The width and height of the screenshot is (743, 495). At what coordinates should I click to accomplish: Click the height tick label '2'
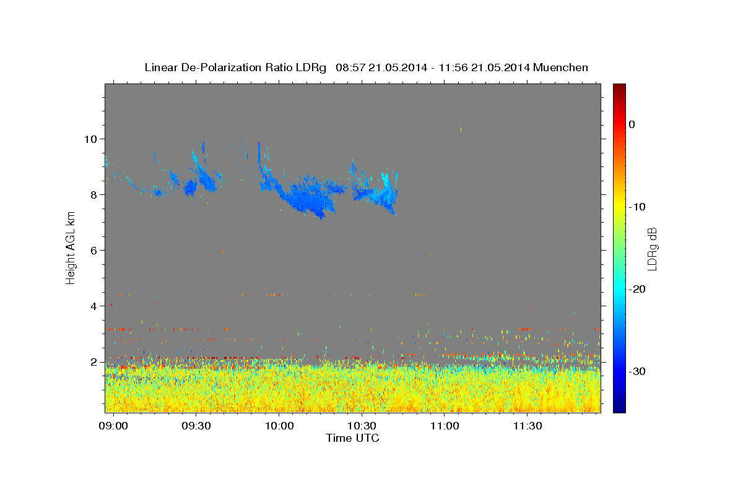pos(94,361)
